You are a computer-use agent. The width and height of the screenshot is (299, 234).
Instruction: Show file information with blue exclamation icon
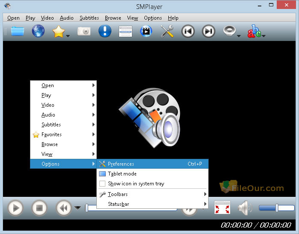pyautogui.click(x=105, y=31)
